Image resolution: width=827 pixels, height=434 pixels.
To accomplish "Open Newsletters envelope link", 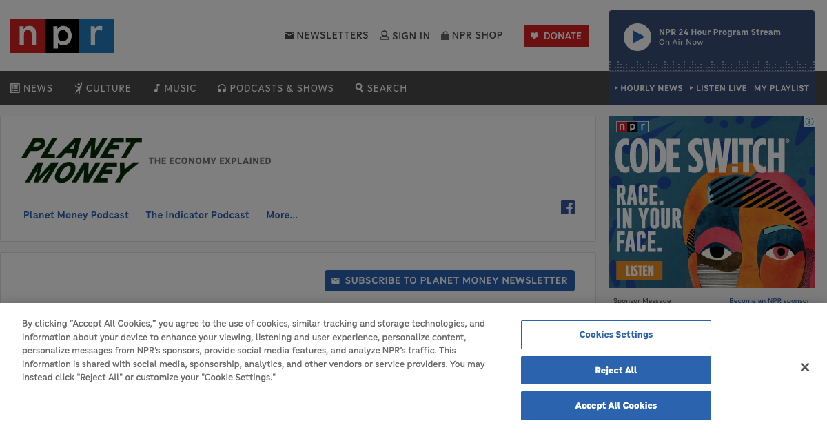I will (x=327, y=35).
